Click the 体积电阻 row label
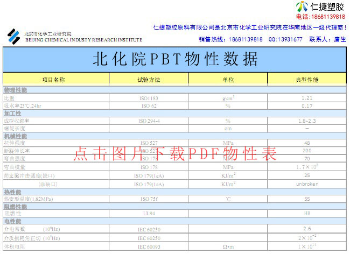The width and height of the screenshot is (350, 254). coord(15,247)
